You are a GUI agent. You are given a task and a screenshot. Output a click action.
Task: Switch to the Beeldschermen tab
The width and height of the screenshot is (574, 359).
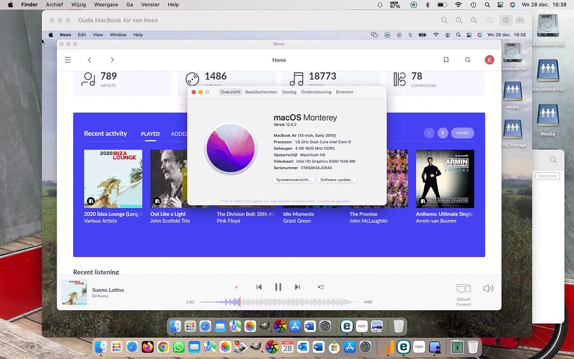[x=261, y=91]
